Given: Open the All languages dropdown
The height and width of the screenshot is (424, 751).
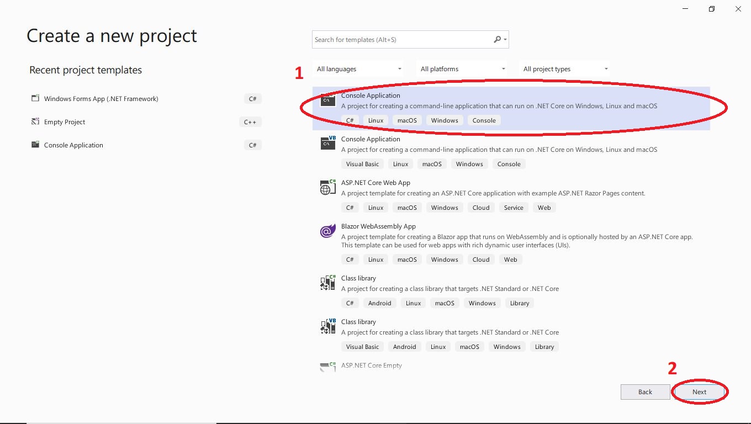Looking at the screenshot, I should pos(359,69).
